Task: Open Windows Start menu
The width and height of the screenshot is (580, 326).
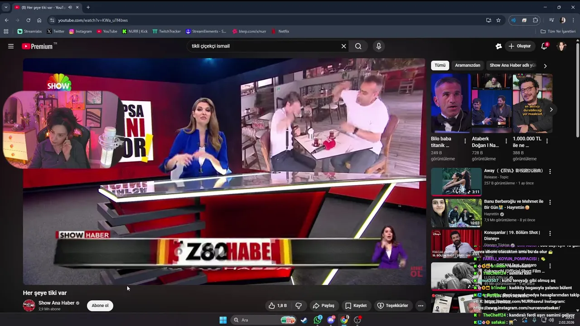Action: pyautogui.click(x=223, y=320)
